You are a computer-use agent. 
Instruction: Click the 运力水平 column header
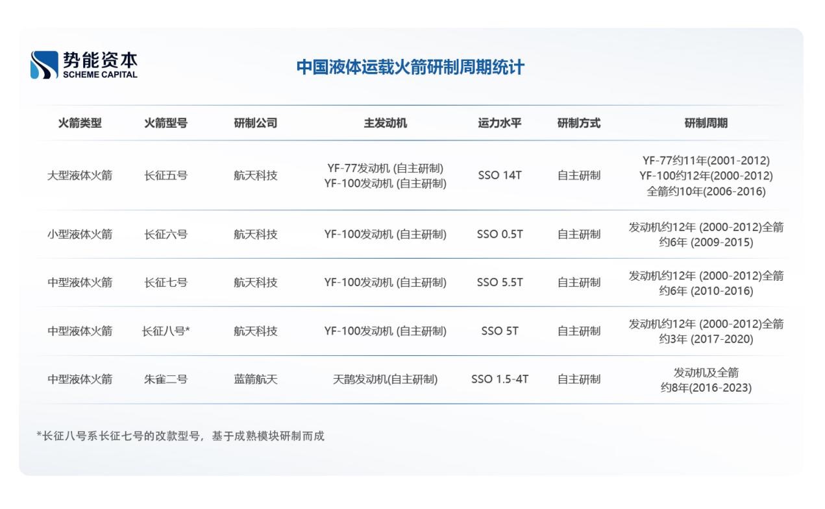[x=500, y=123]
